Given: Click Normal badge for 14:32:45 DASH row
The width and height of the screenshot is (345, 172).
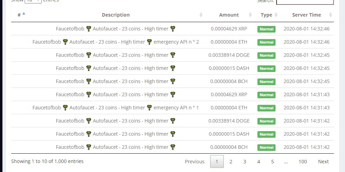Looking at the screenshot, I should (x=266, y=69).
